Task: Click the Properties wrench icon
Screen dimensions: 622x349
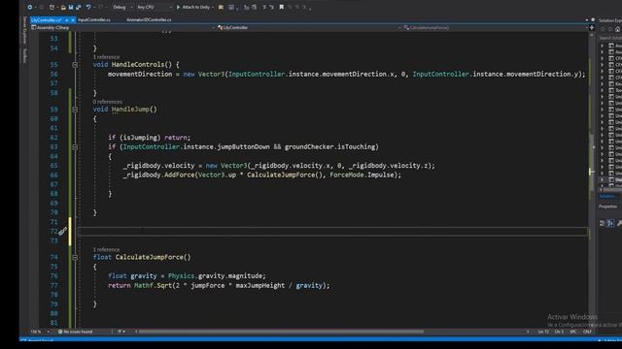Action: click(x=619, y=224)
